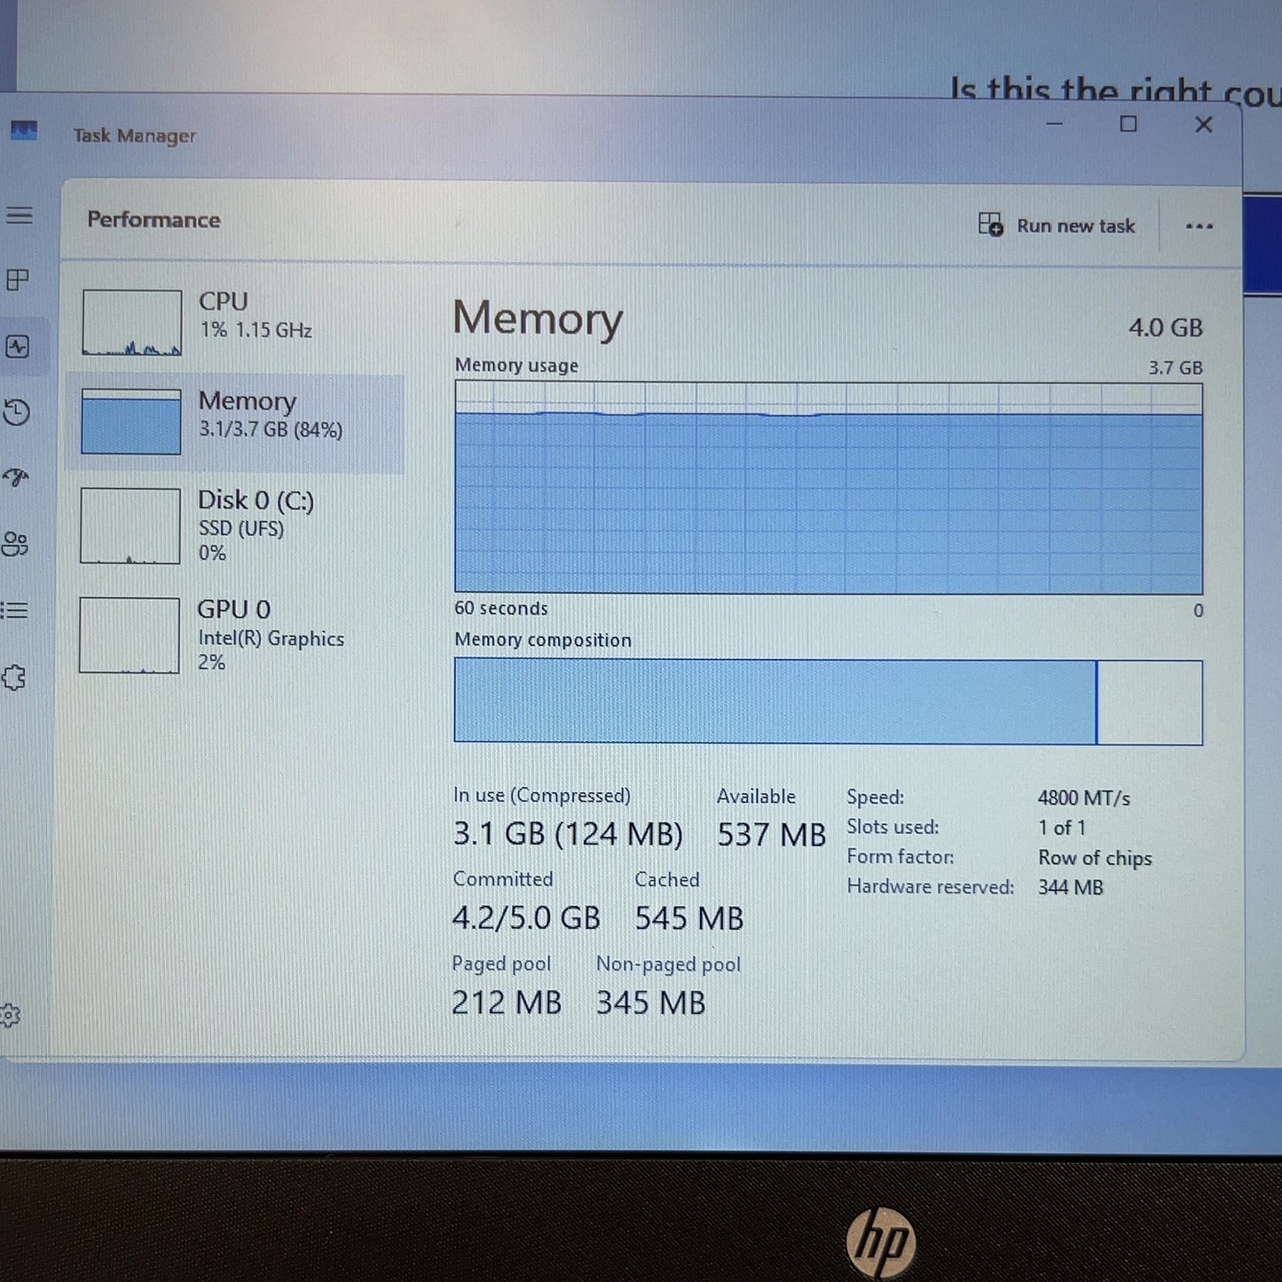Image resolution: width=1282 pixels, height=1282 pixels.
Task: Click the "1 of 1" slots used value
Action: tap(1062, 828)
